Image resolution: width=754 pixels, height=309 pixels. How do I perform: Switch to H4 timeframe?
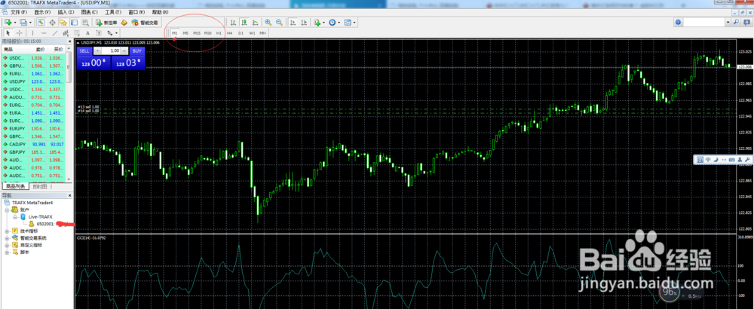coord(229,33)
